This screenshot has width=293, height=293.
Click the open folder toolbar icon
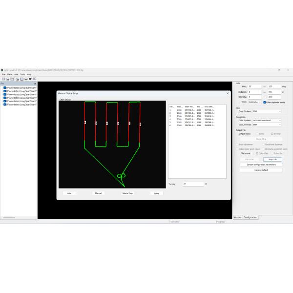click(7, 79)
